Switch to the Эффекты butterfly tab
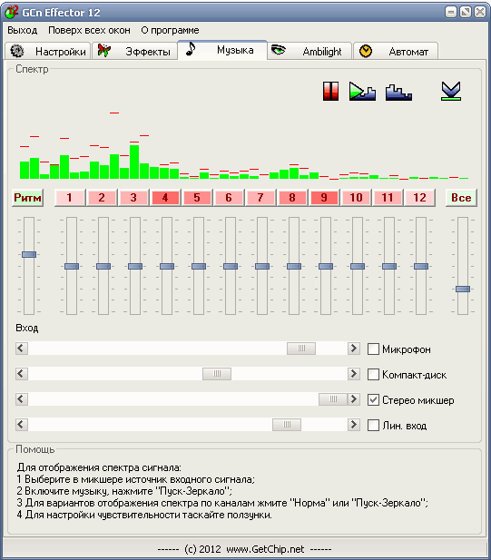This screenshot has width=491, height=560. pos(134,51)
